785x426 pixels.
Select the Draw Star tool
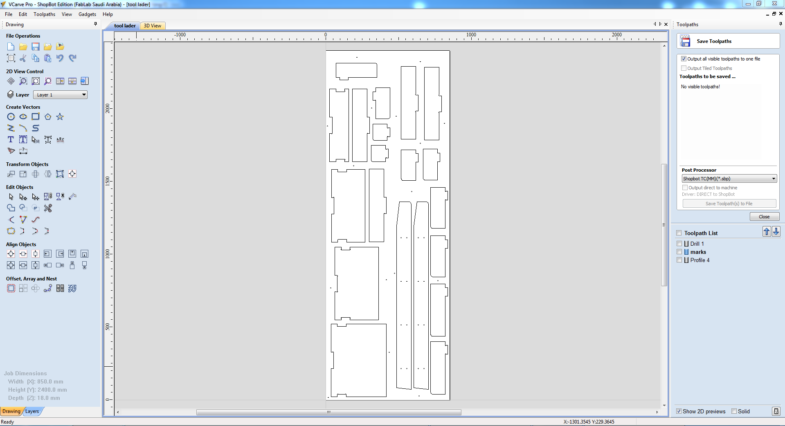(60, 117)
